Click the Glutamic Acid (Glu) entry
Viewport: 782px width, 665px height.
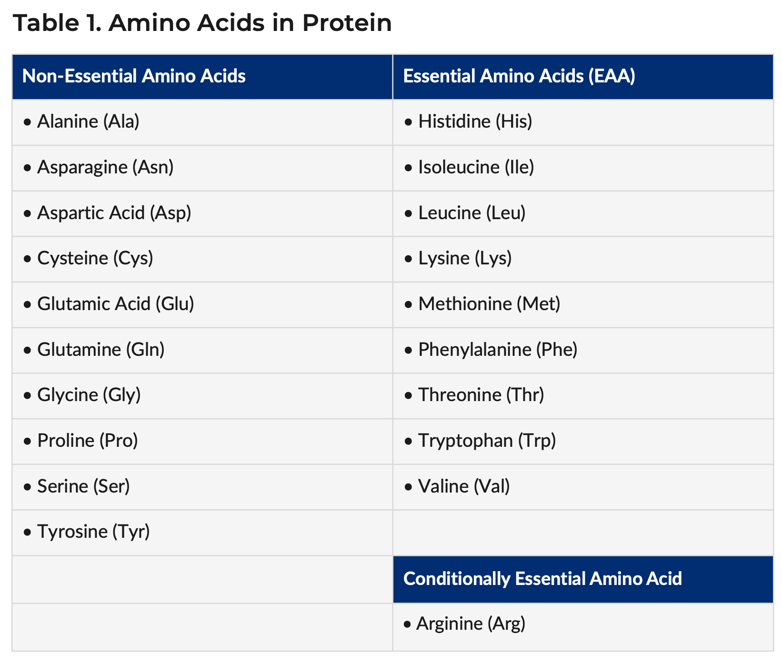coord(115,304)
